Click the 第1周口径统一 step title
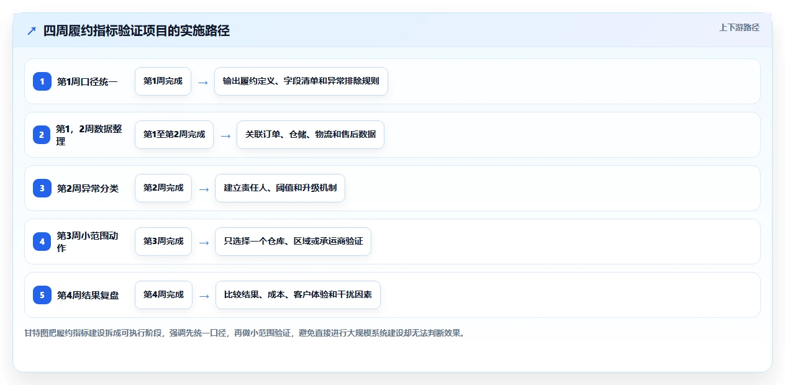Screen dimensions: 785x385 (87, 81)
